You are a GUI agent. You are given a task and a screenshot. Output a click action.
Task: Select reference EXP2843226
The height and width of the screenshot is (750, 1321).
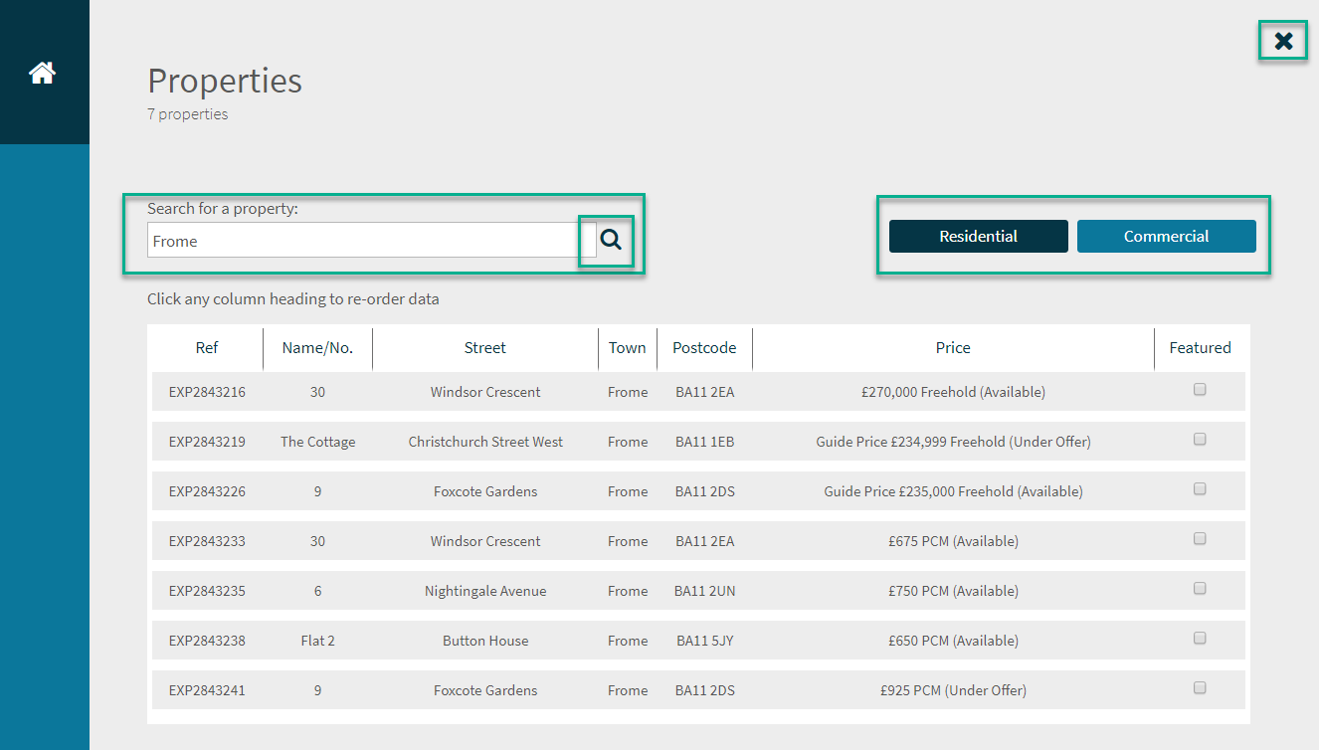pos(207,491)
